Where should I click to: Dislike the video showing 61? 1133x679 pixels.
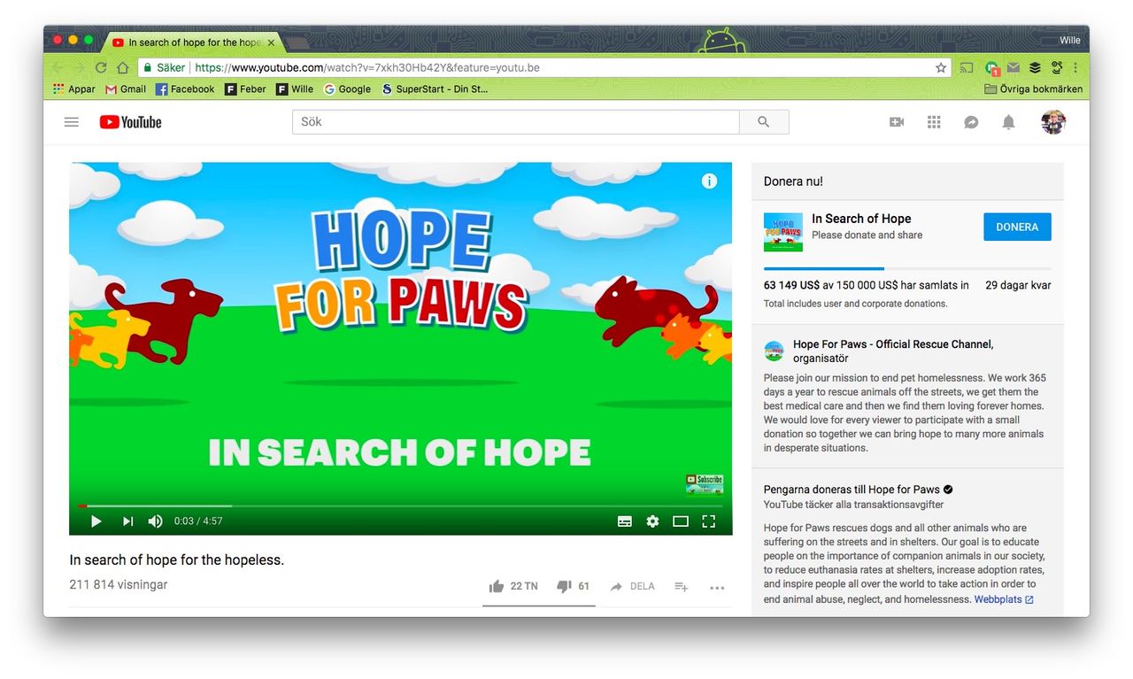click(574, 586)
